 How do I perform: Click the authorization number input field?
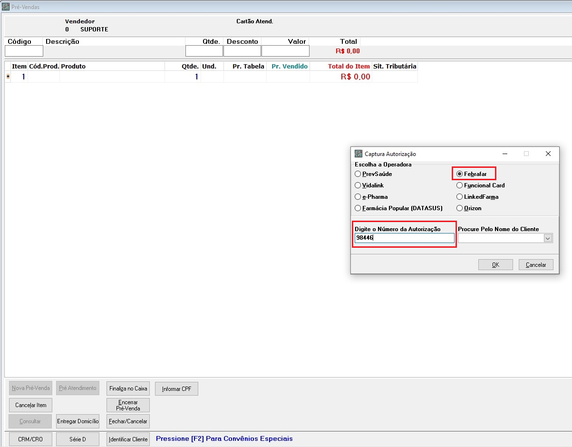(x=404, y=238)
